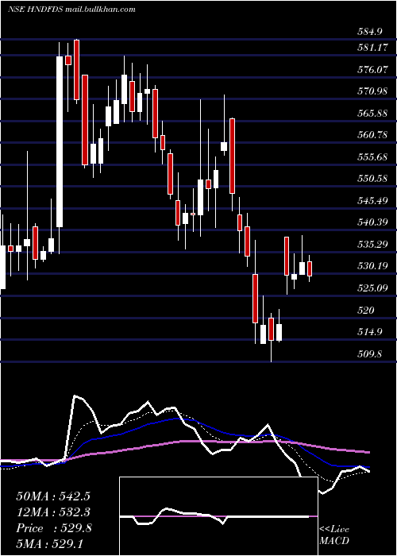
Task: Click the 12MA : 532.3 readout
Action: (53, 512)
